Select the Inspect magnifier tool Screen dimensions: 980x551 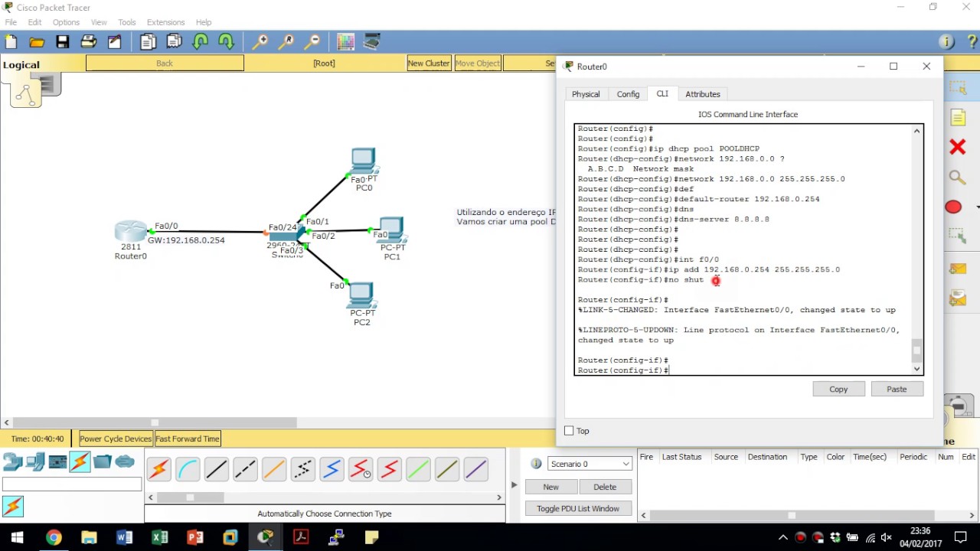[x=958, y=178]
